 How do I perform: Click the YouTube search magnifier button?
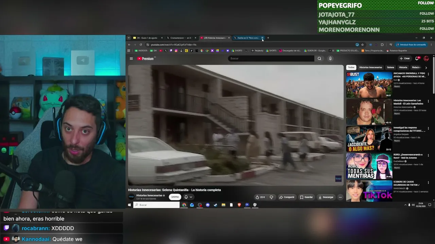click(x=319, y=59)
